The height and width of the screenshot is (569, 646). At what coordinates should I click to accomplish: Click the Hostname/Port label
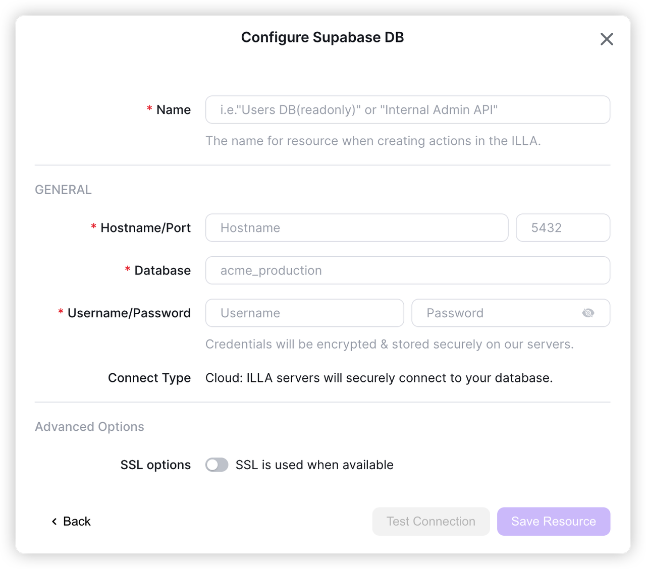[145, 227]
